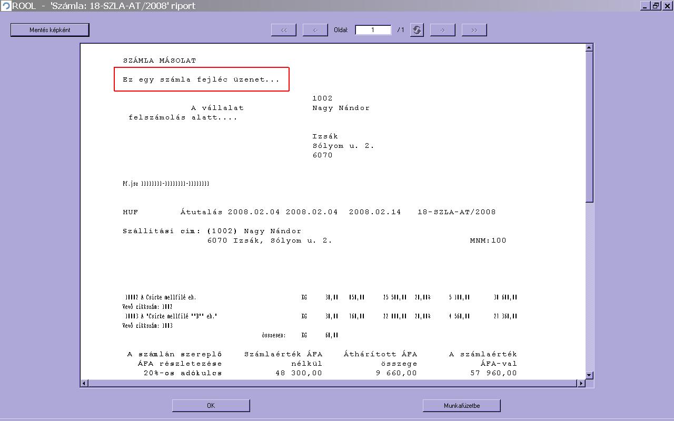This screenshot has height=421, width=674.
Task: Click vertical scrollbar up arrow
Action: tap(589, 48)
